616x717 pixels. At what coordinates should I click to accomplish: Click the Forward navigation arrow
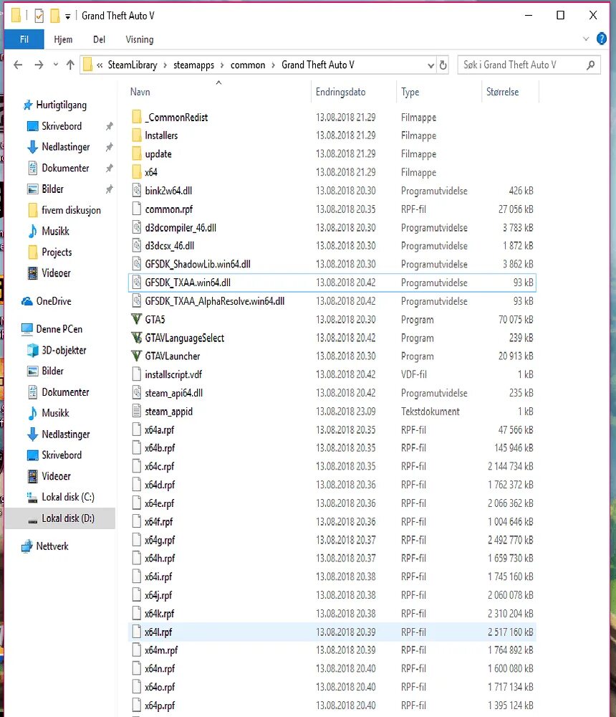coord(39,65)
